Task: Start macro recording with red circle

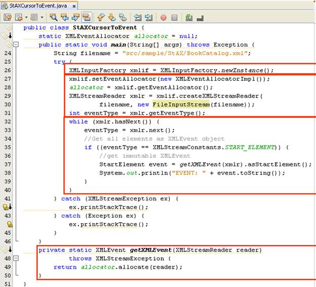Action: [164, 18]
